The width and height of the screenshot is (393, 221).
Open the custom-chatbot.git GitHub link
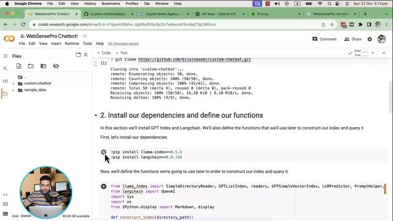pyautogui.click(x=195, y=60)
